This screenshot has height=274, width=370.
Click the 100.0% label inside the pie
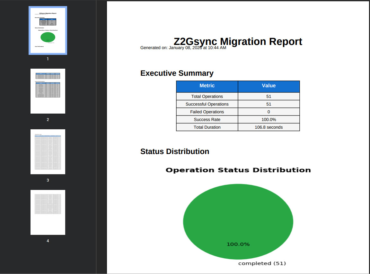pyautogui.click(x=238, y=244)
